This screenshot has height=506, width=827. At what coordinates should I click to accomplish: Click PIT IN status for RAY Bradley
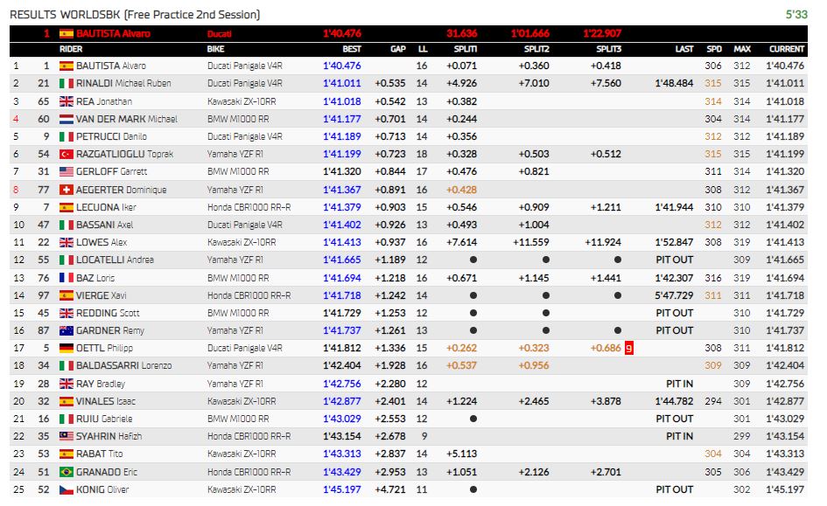(680, 384)
